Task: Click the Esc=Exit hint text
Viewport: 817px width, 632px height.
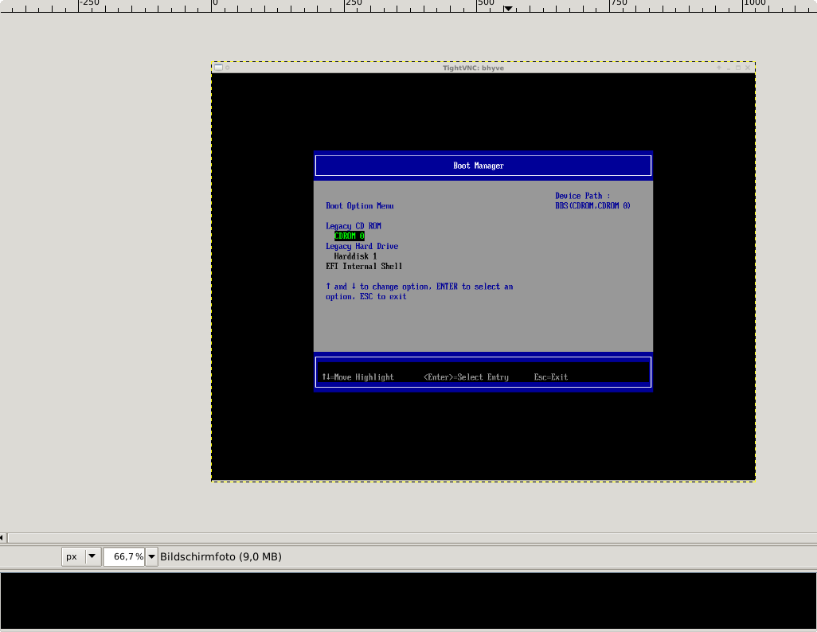Action: (551, 377)
